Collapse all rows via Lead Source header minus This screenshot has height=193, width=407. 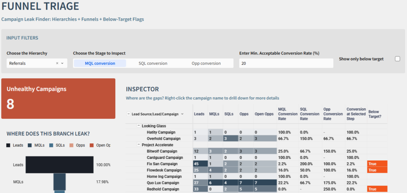tap(128, 114)
